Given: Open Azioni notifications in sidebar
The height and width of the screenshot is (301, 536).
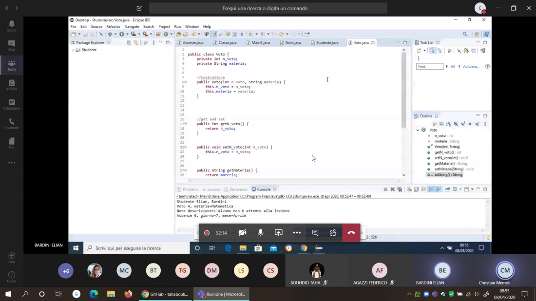Looking at the screenshot, I should (x=12, y=26).
